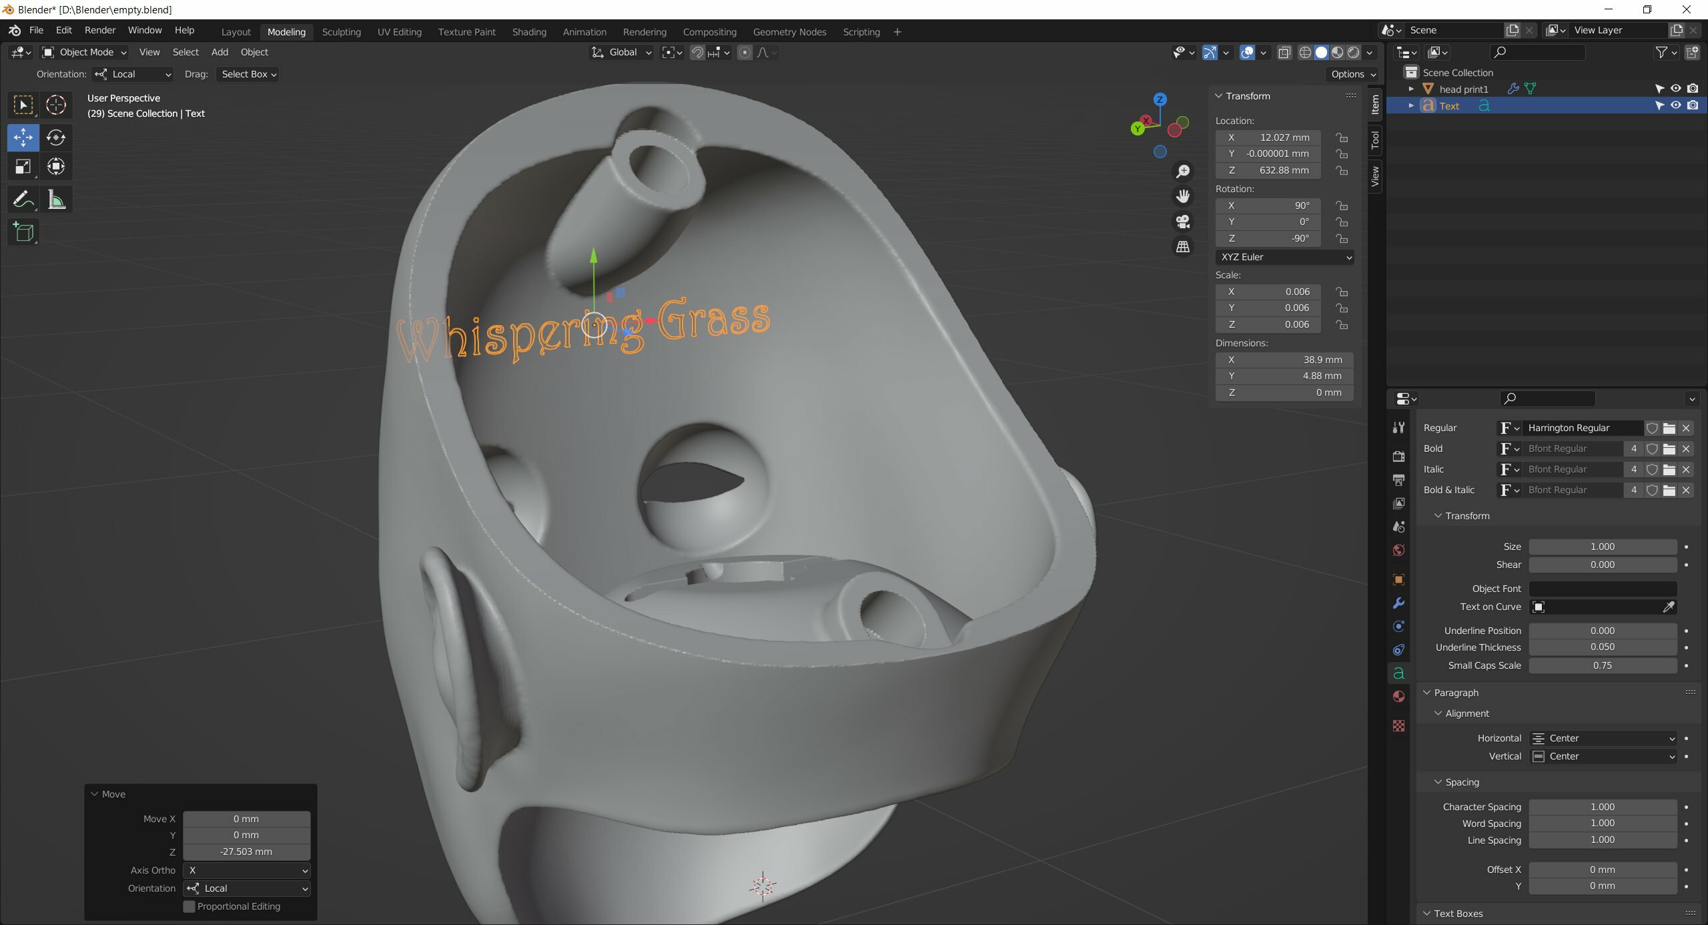Open the Output properties tab icon
This screenshot has height=925, width=1708.
[x=1398, y=480]
